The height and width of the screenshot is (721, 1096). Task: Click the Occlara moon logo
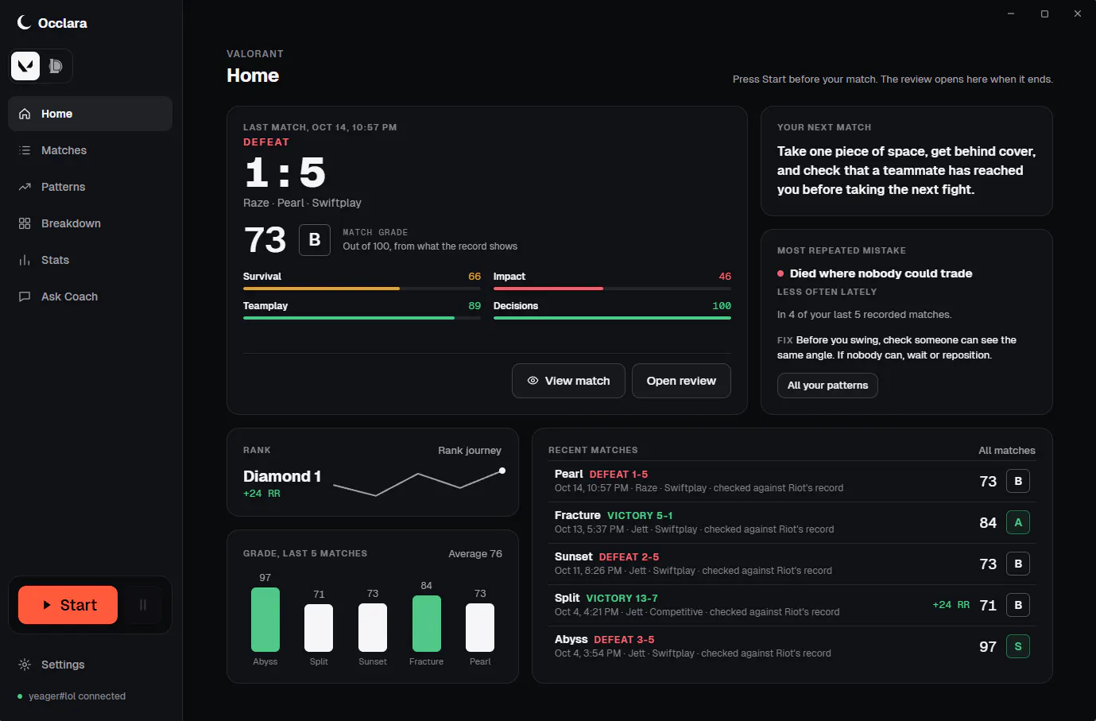coord(24,22)
